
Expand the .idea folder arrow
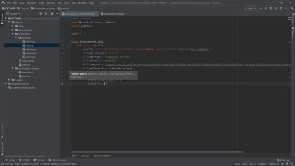12,26
